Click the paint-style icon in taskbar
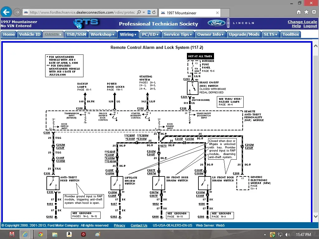 coord(98,234)
